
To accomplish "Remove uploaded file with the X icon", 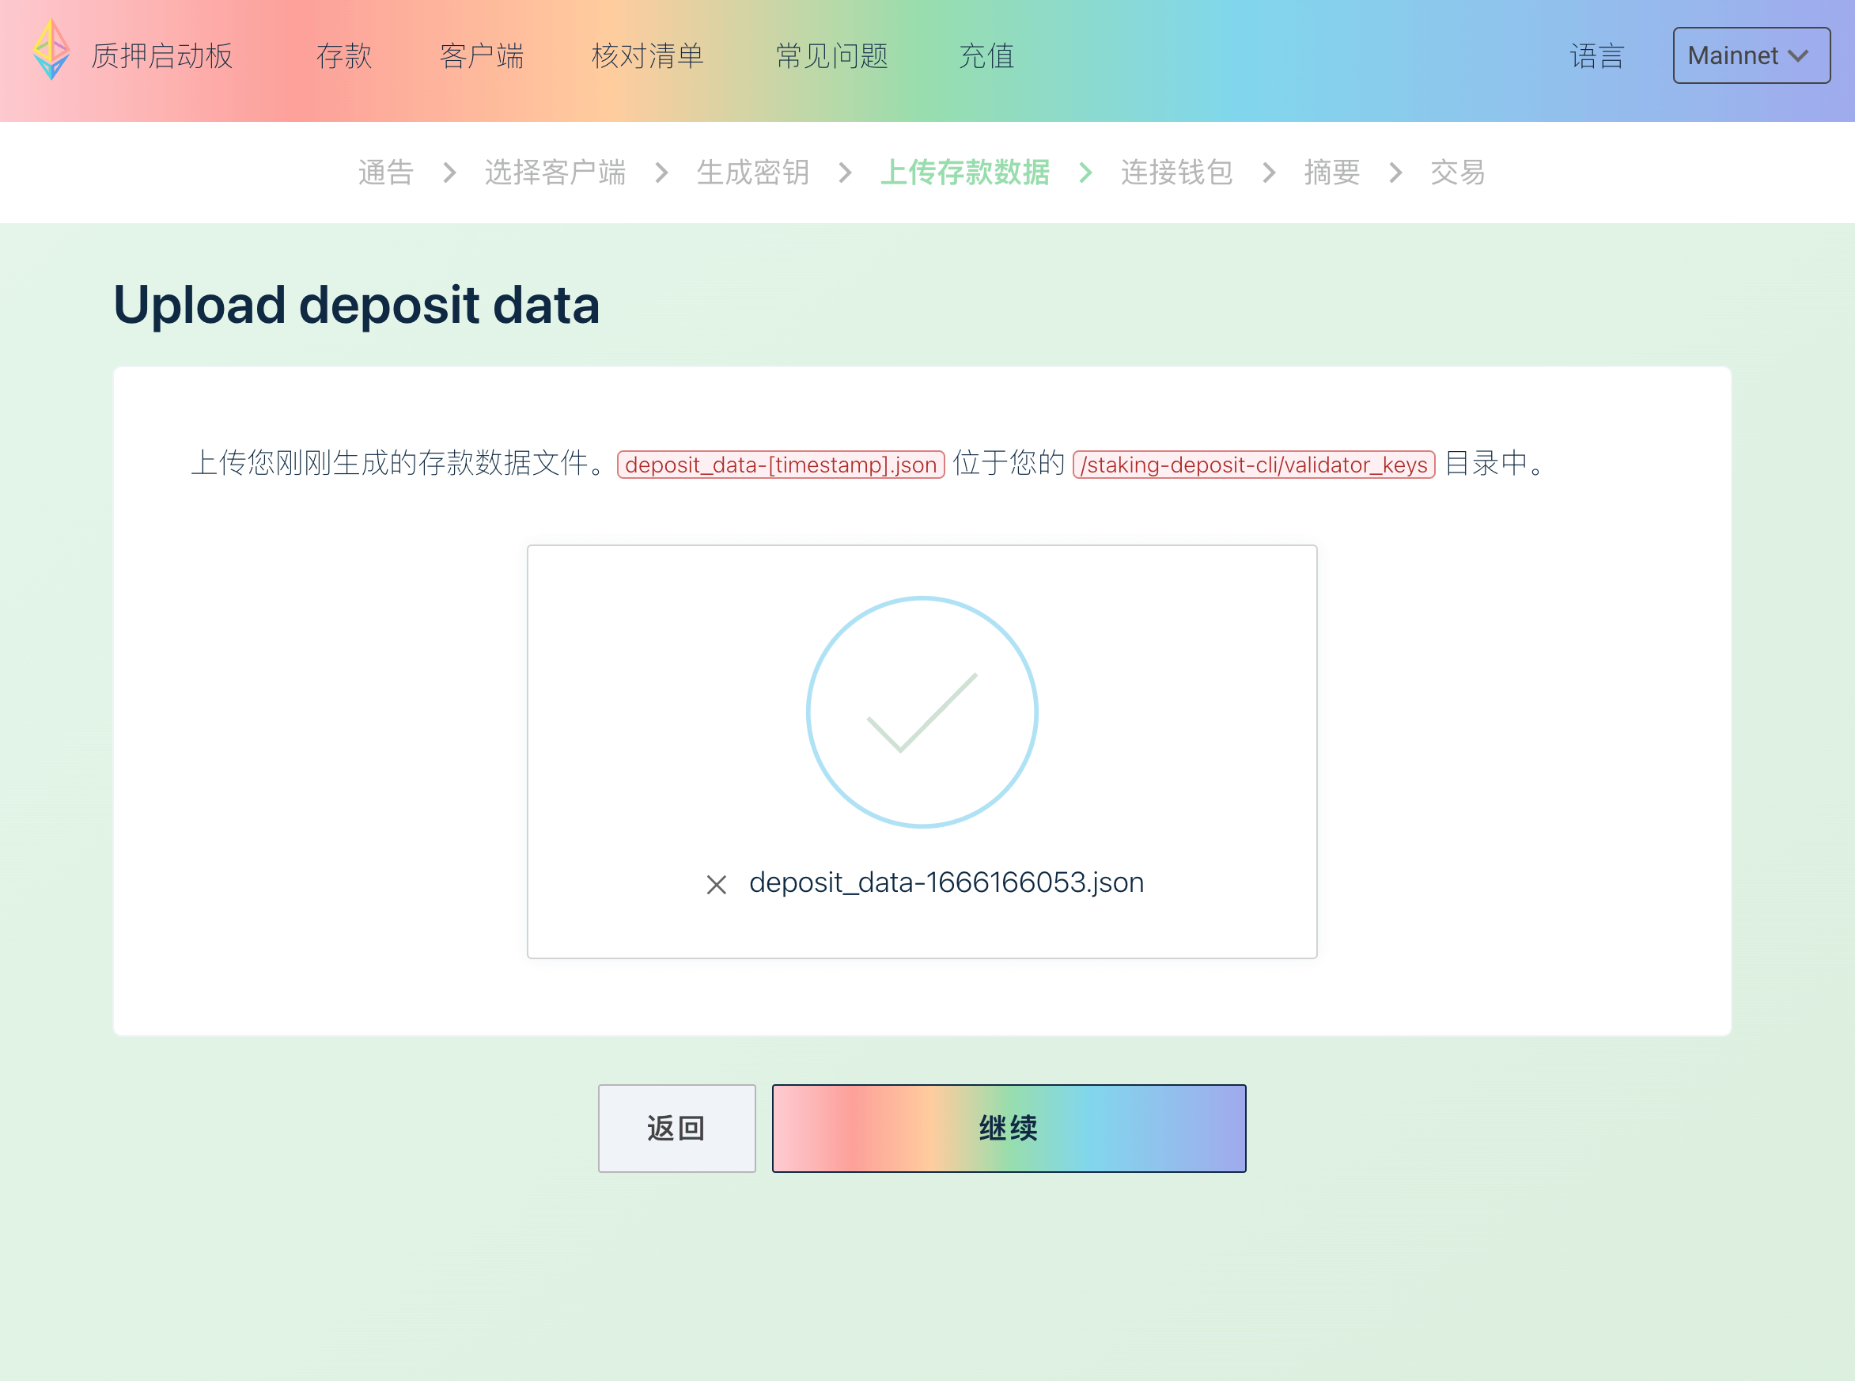I will click(x=716, y=885).
